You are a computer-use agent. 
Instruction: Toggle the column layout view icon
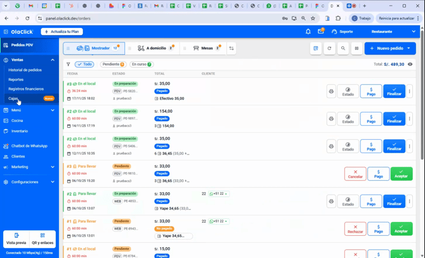click(x=356, y=48)
